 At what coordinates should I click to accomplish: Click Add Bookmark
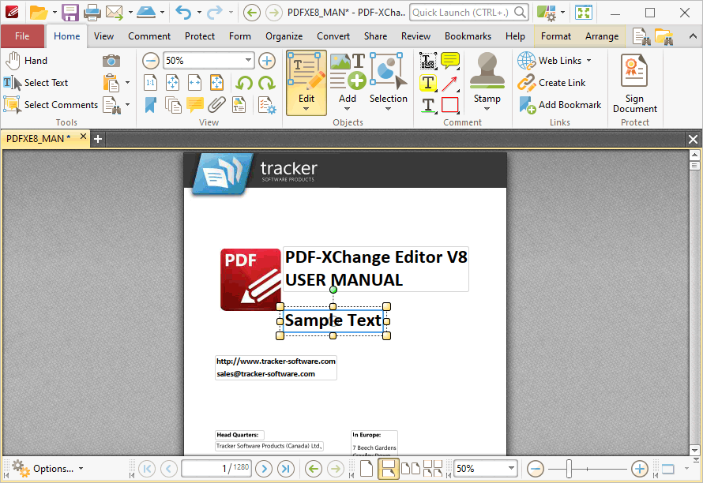tap(559, 105)
